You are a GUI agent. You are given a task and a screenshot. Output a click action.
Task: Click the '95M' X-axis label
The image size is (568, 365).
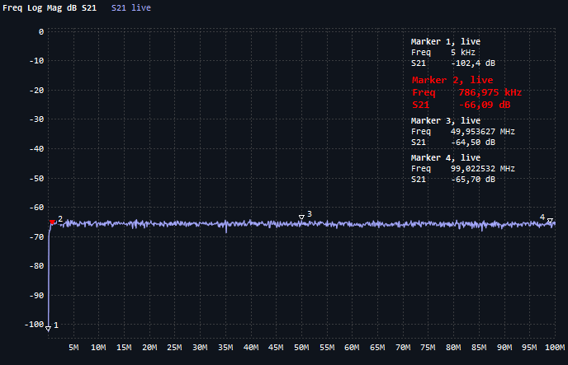pyautogui.click(x=529, y=348)
